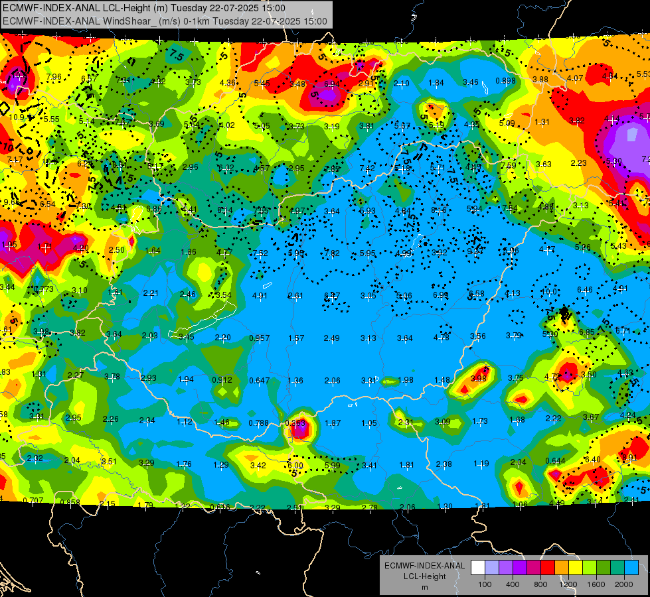Click the wind shear value '2.61'

(x=295, y=296)
